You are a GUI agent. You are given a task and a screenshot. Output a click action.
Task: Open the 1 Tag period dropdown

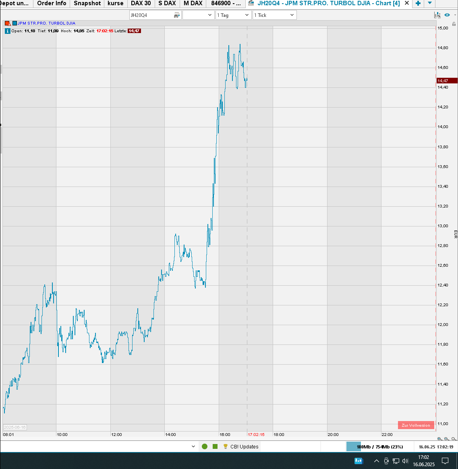coord(233,15)
